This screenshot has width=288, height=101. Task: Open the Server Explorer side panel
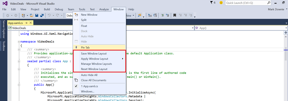pyautogui.click(x=4, y=29)
